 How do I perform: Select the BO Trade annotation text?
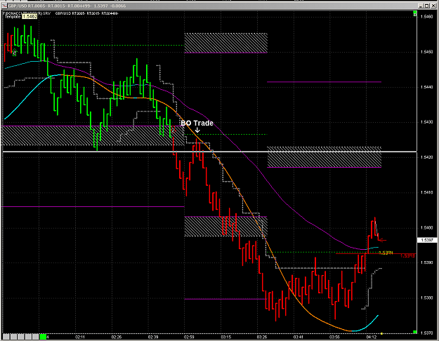point(197,123)
